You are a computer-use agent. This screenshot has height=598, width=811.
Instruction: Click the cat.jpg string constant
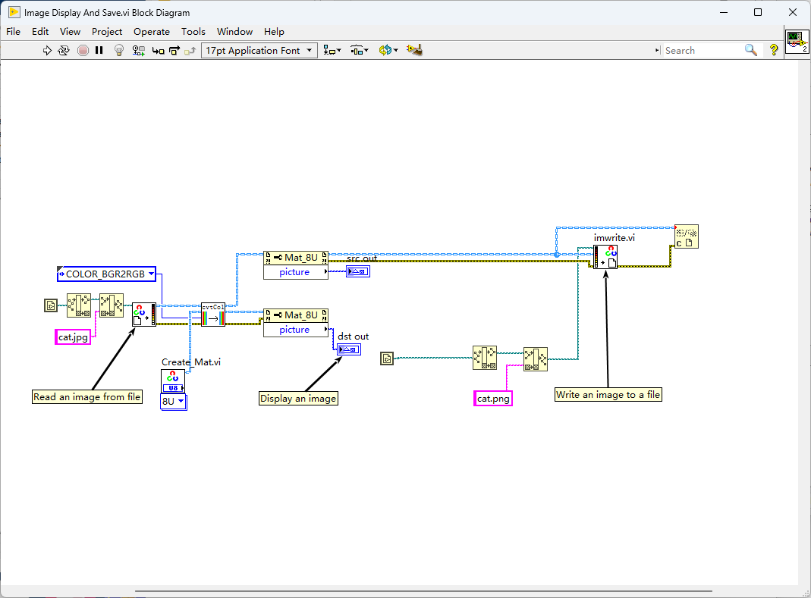click(73, 337)
